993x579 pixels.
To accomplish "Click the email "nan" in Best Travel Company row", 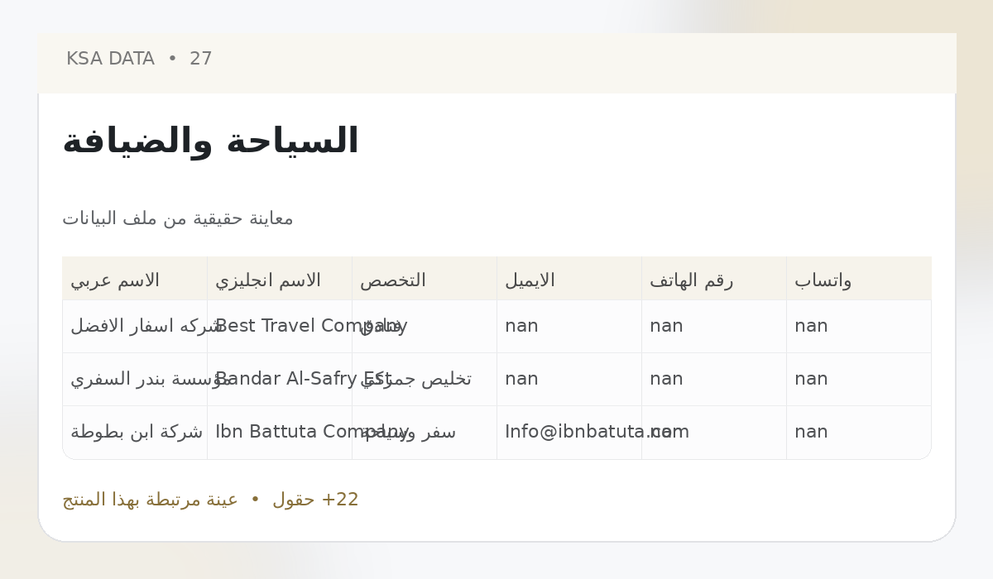I will click(x=569, y=327).
